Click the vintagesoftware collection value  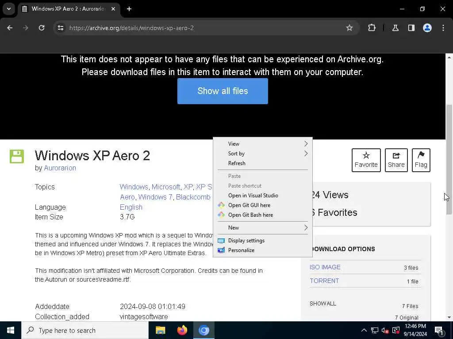tap(144, 317)
